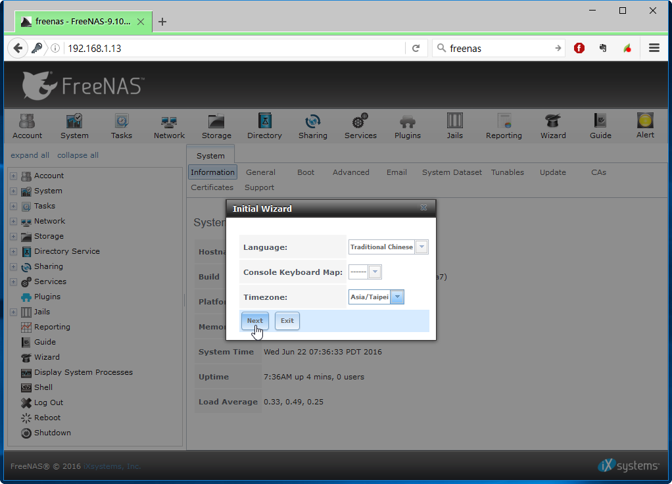
Task: Select Shutdown in the sidebar tree
Action: [x=53, y=433]
